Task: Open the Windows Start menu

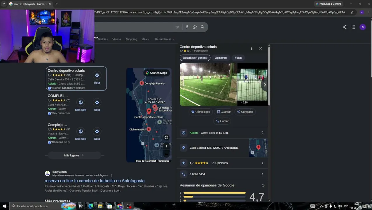Action: [4, 206]
